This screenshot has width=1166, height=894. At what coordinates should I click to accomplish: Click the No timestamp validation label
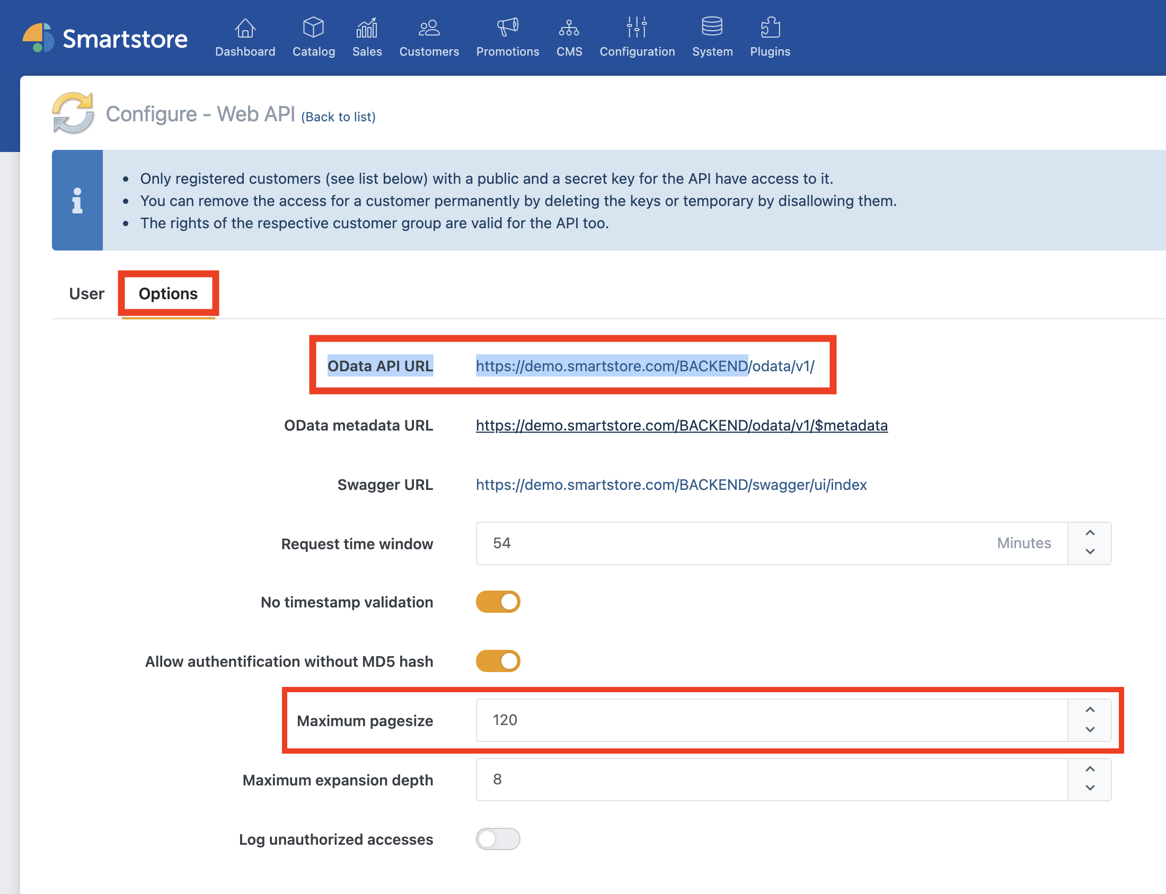click(x=347, y=602)
